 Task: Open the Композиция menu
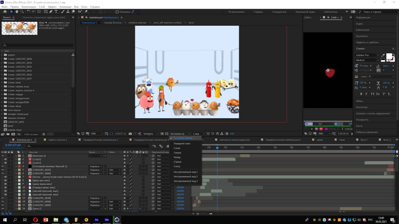(29, 7)
